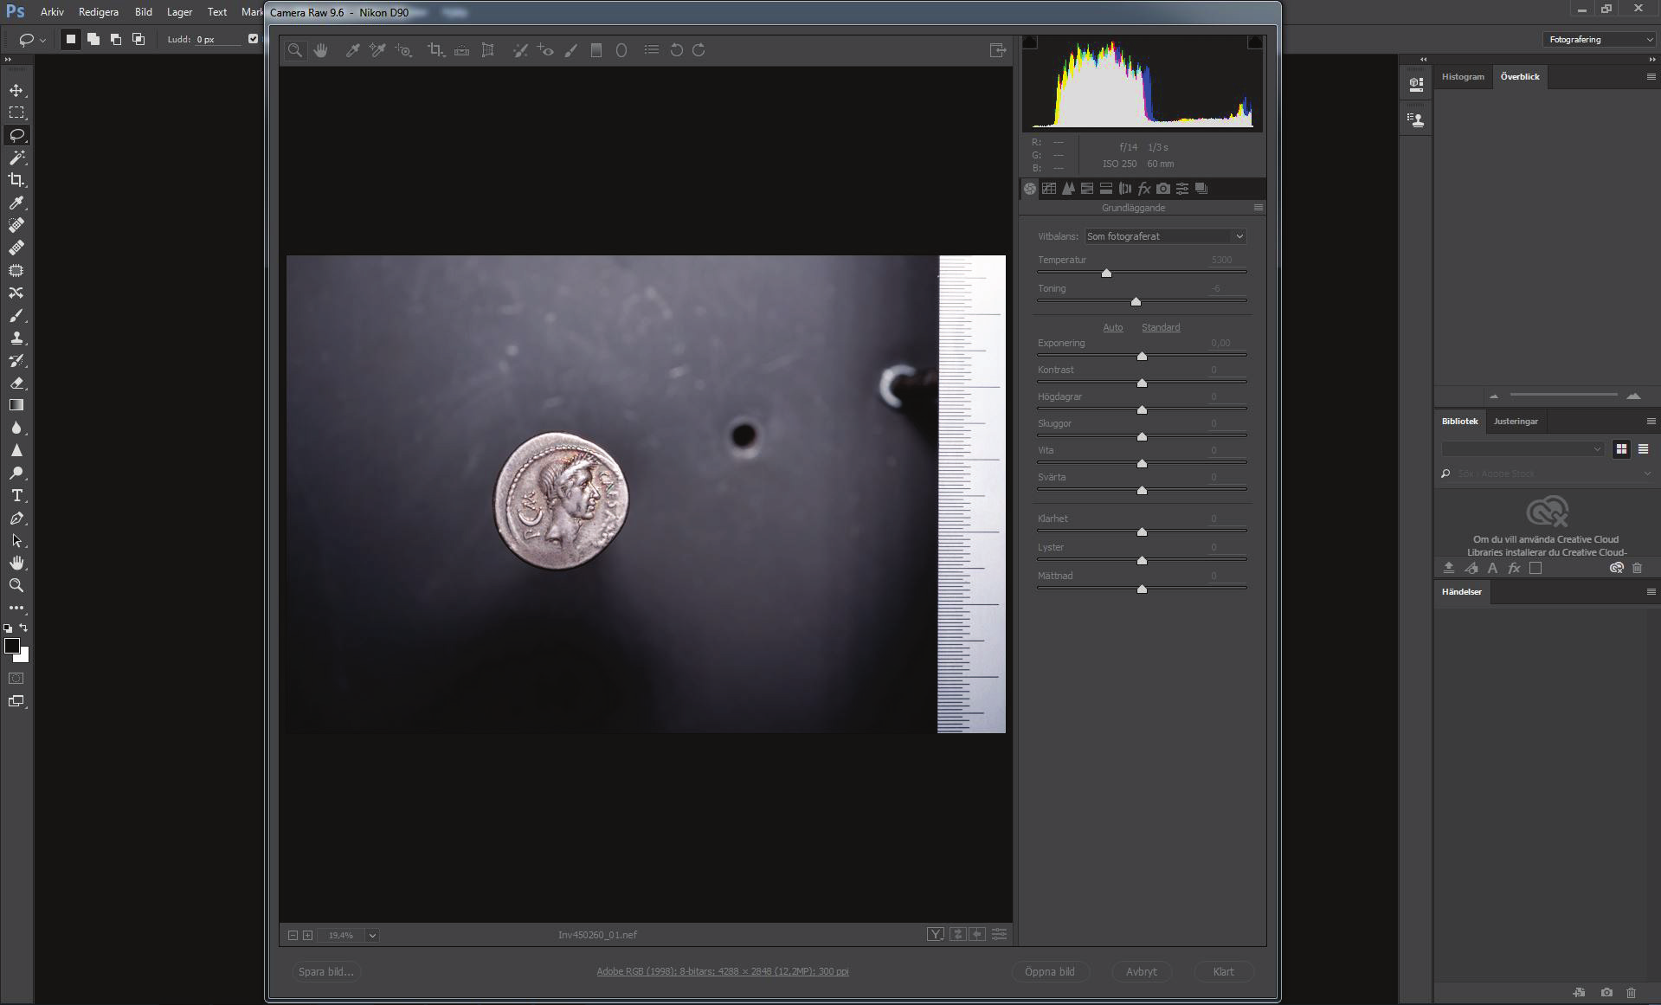Viewport: 1661px width, 1005px height.
Task: Open the Split Toning panel tab
Action: click(x=1106, y=188)
